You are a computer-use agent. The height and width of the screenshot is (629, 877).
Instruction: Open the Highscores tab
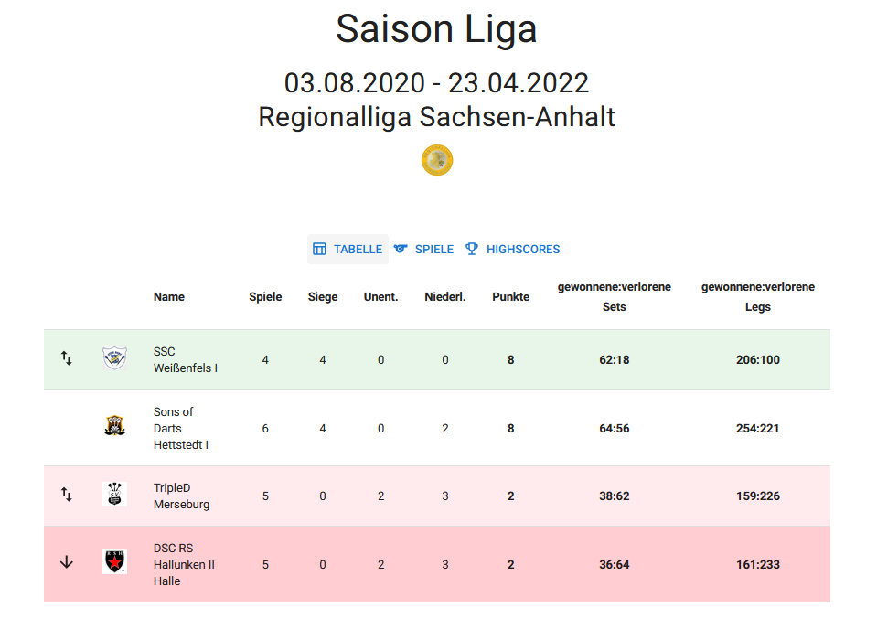coord(512,249)
